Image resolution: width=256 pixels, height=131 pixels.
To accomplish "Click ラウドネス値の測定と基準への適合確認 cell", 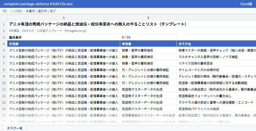I will point(216,102).
